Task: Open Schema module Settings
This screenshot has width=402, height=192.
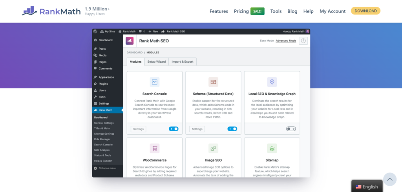Action: [197, 129]
